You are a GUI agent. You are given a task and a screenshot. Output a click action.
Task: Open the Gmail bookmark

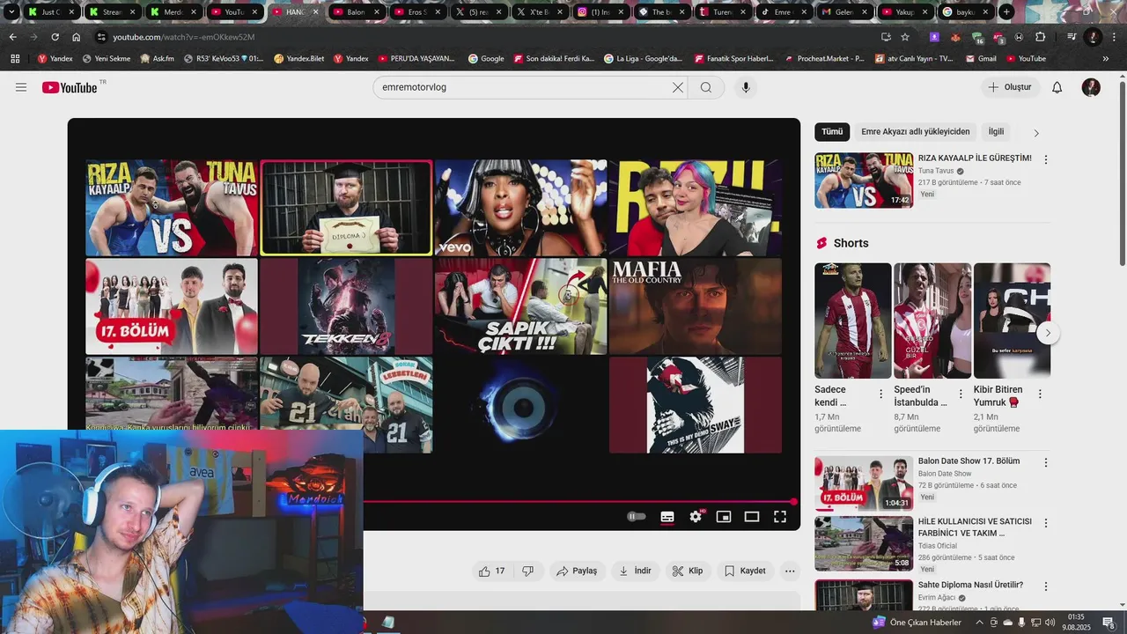[x=980, y=59]
